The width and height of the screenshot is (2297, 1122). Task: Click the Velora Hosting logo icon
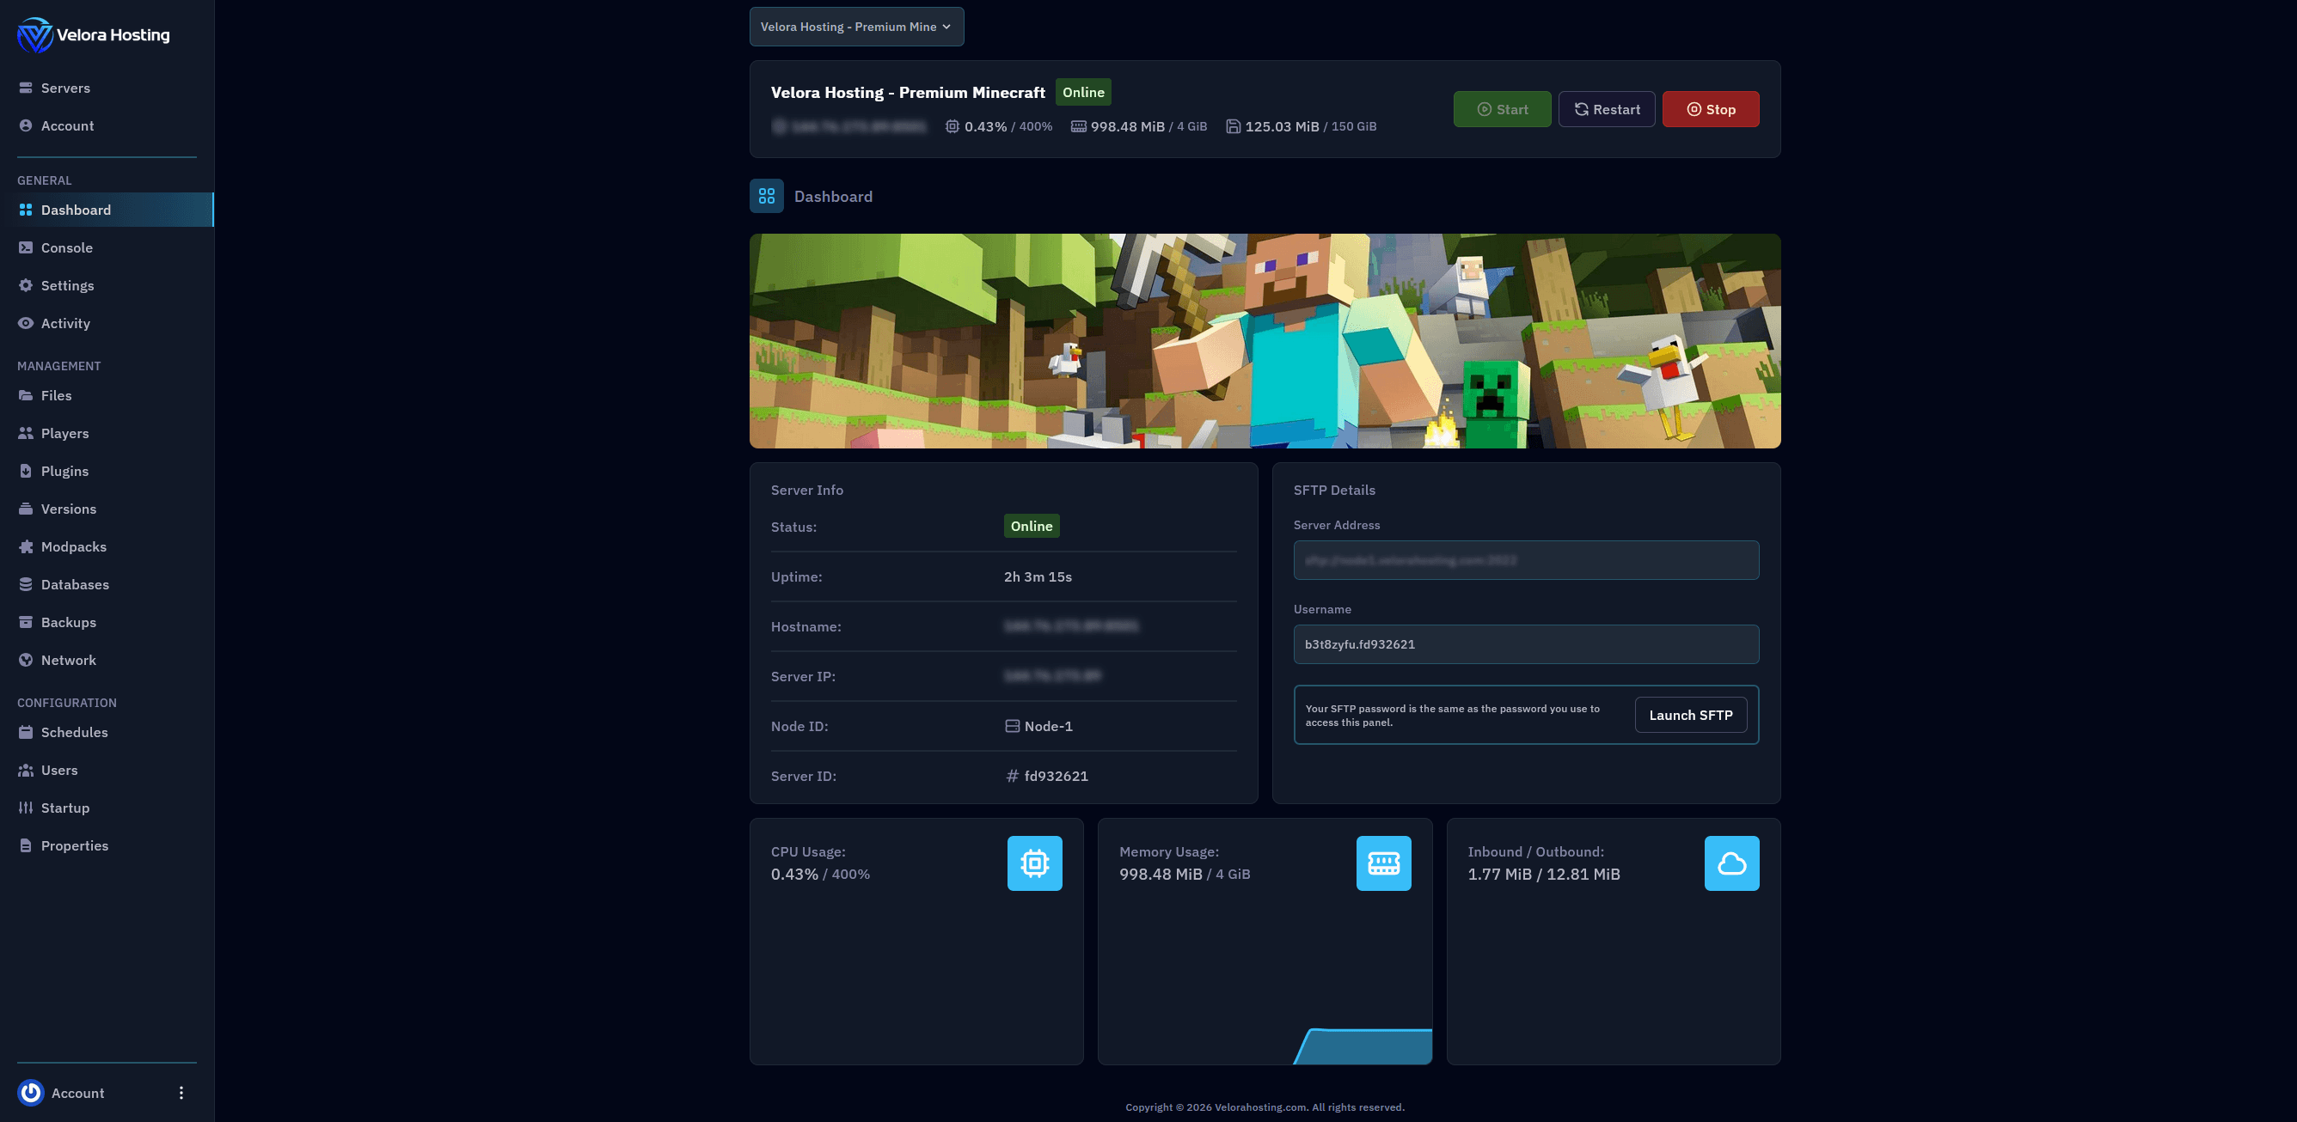coord(34,34)
